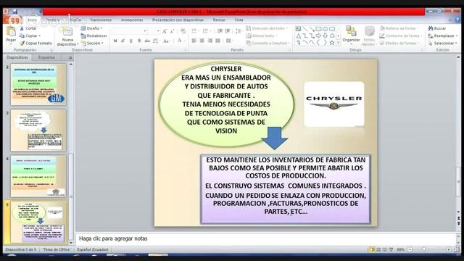The height and width of the screenshot is (261, 464).
Task: Fit slide to window icon
Action: (457, 249)
